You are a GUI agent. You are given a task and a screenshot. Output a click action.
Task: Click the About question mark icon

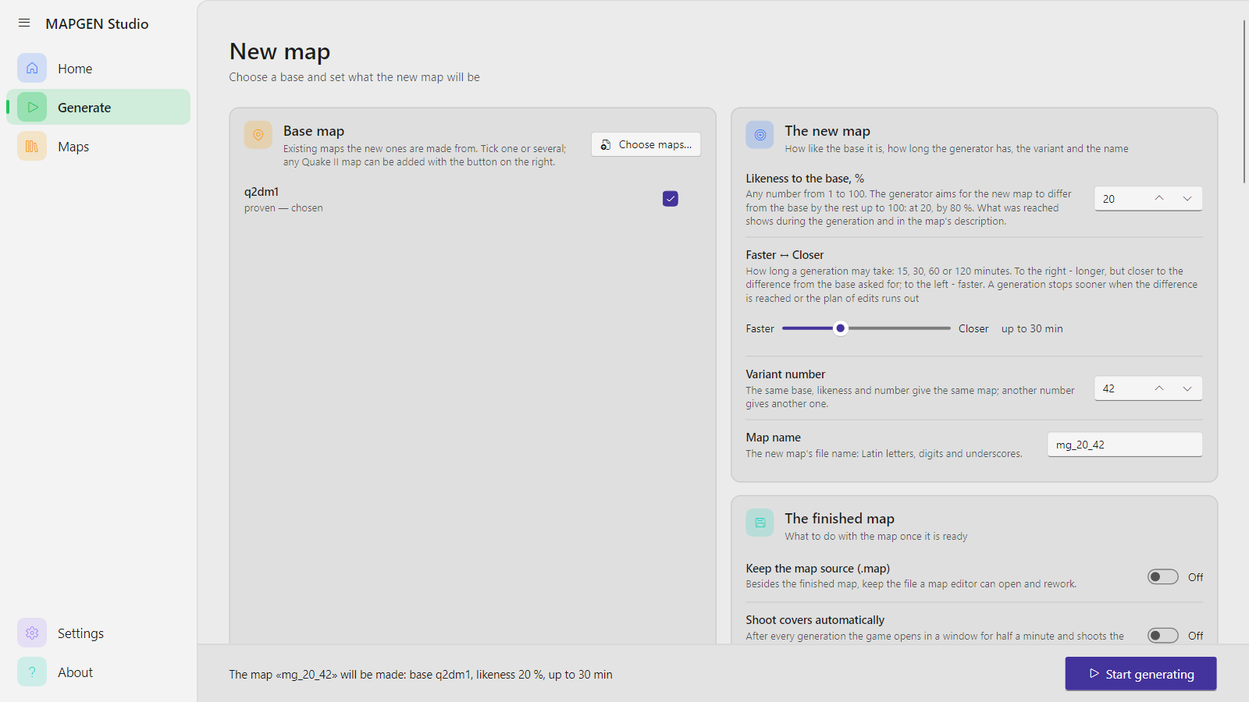[32, 672]
